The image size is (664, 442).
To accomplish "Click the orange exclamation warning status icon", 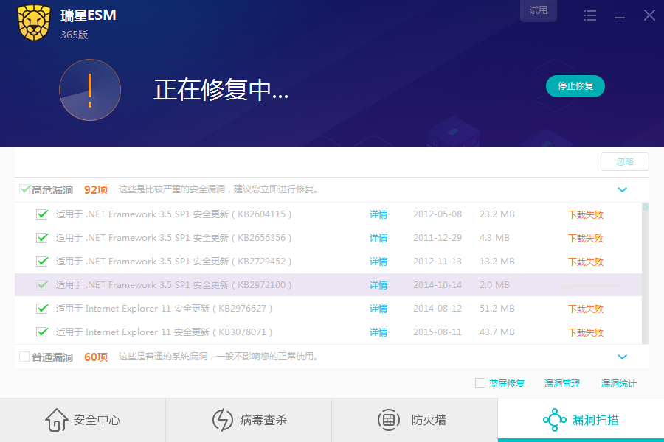I will (90, 90).
